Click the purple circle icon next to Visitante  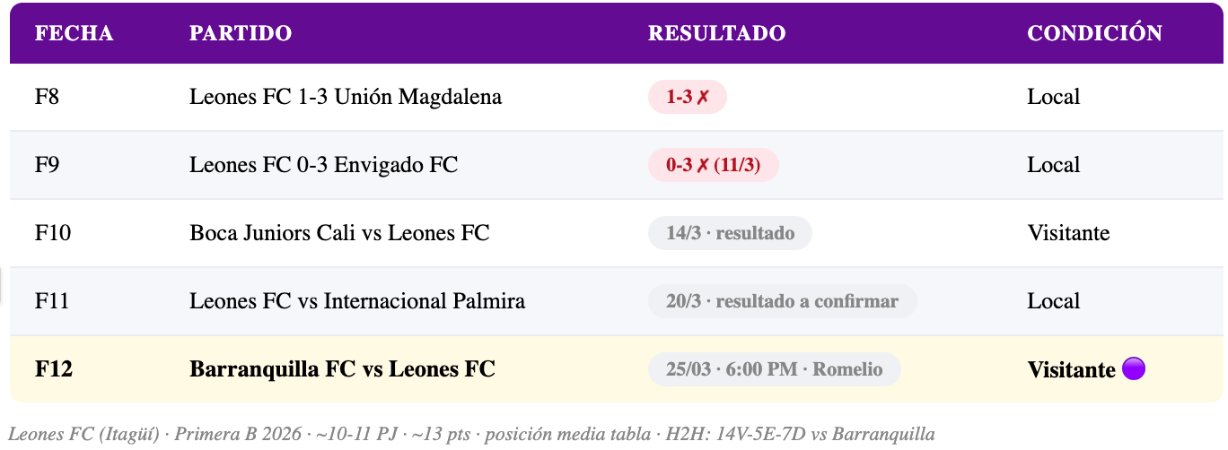[1134, 369]
